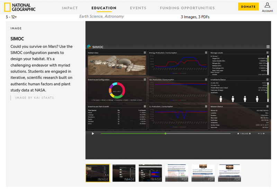Click the SIMOC logo icon
Image resolution: width=277 pixels, height=193 pixels.
pyautogui.click(x=89, y=47)
